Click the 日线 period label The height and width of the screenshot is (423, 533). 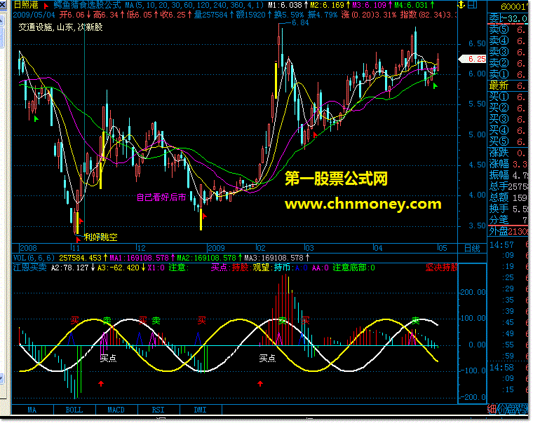472,249
